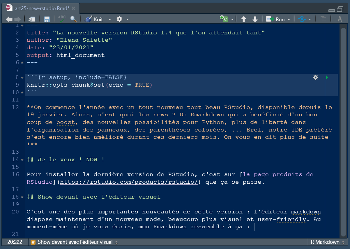Expand the gear output options dropdown arrow

(x=128, y=20)
